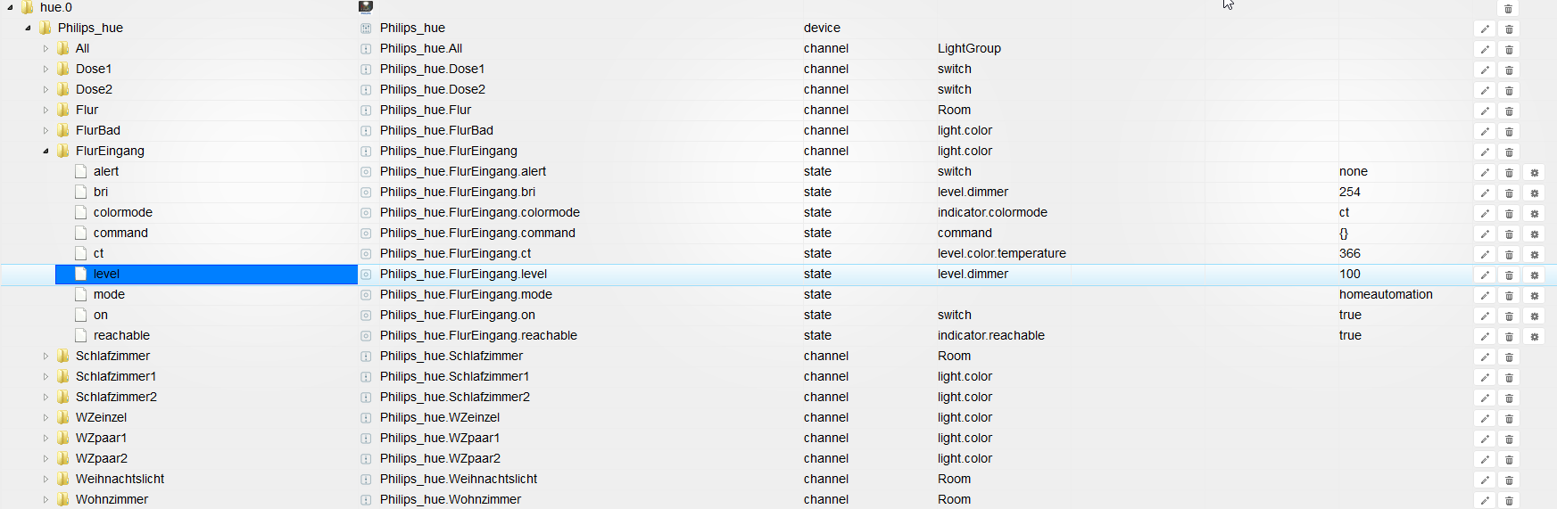Delete the Philips_hue.Wohnzimmer channel
Viewport: 1557px width, 509px height.
(x=1509, y=501)
